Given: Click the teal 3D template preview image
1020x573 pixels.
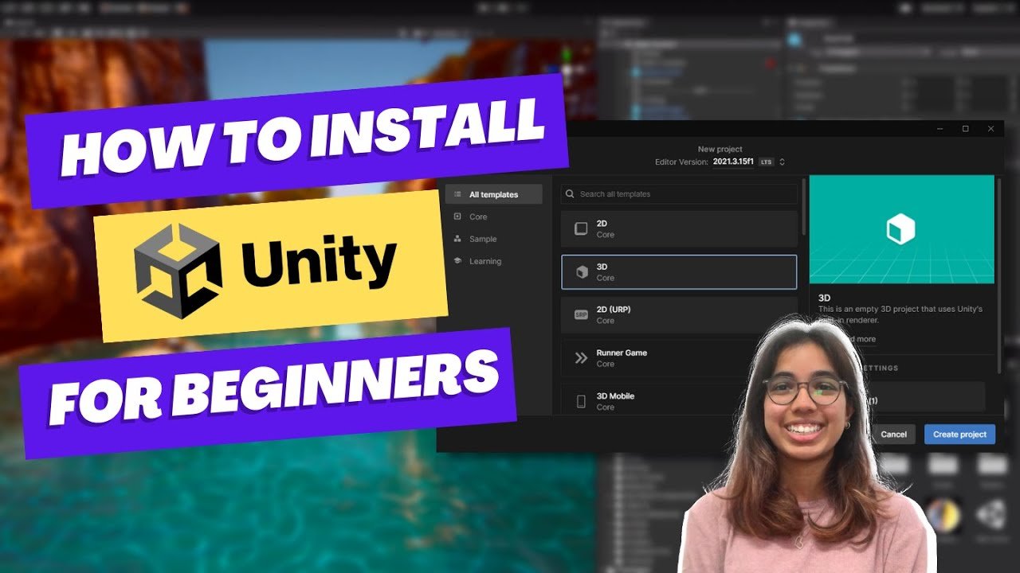Looking at the screenshot, I should (902, 229).
